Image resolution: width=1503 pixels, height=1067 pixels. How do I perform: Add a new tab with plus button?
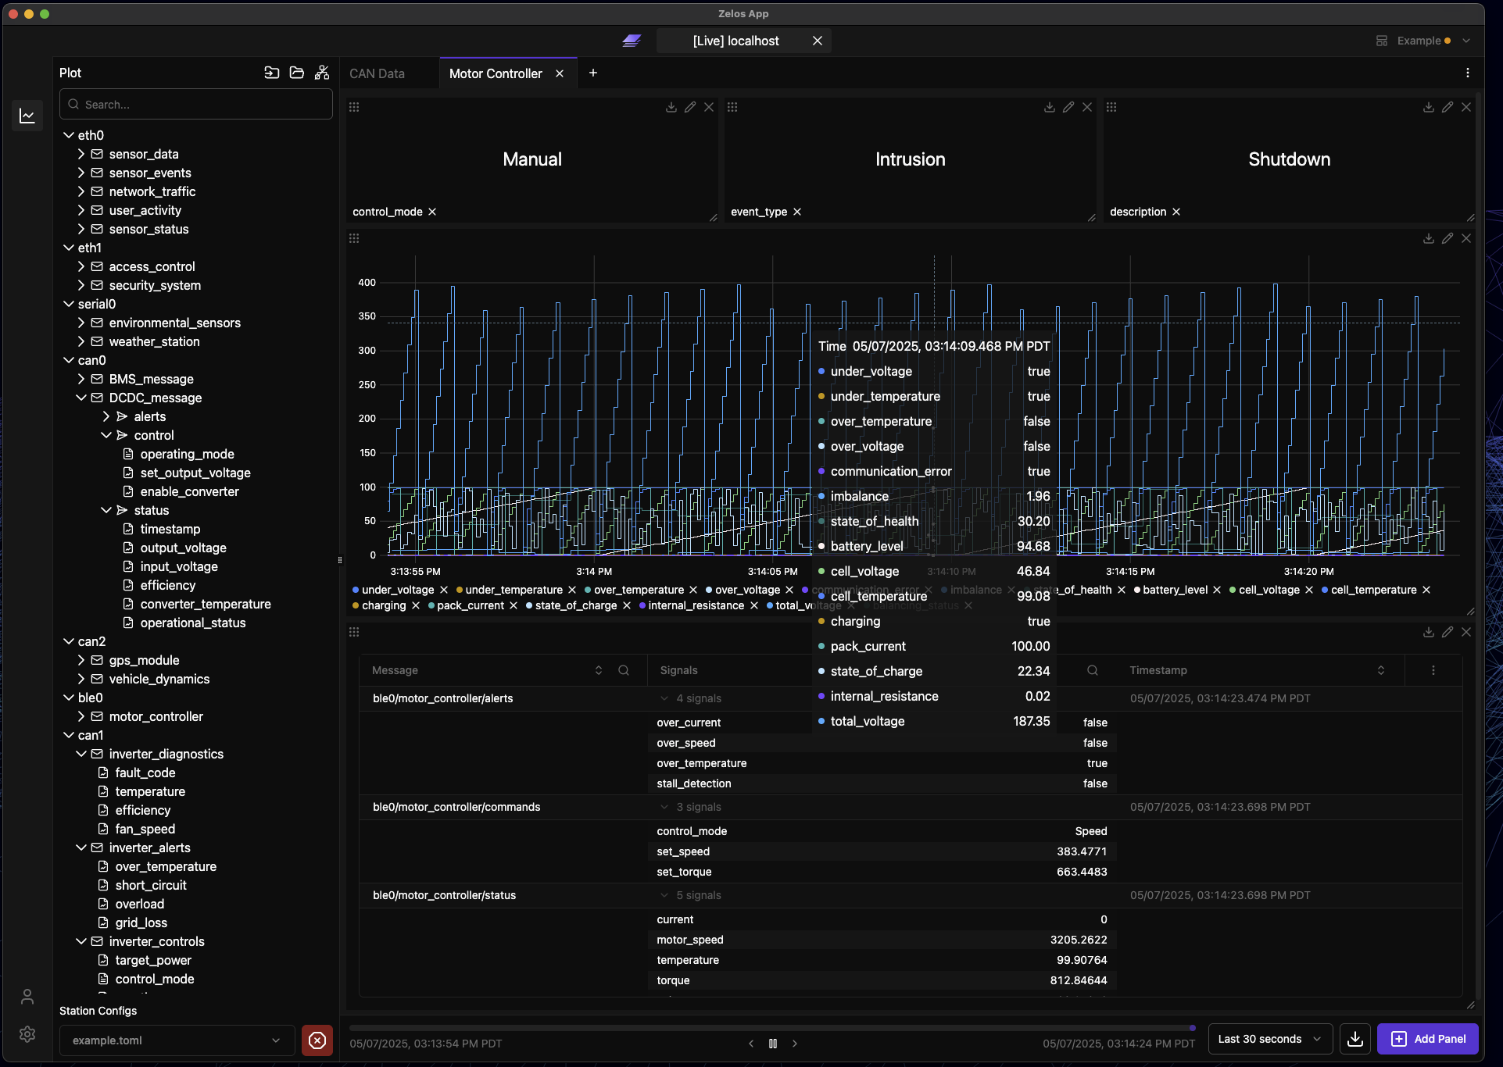(593, 73)
